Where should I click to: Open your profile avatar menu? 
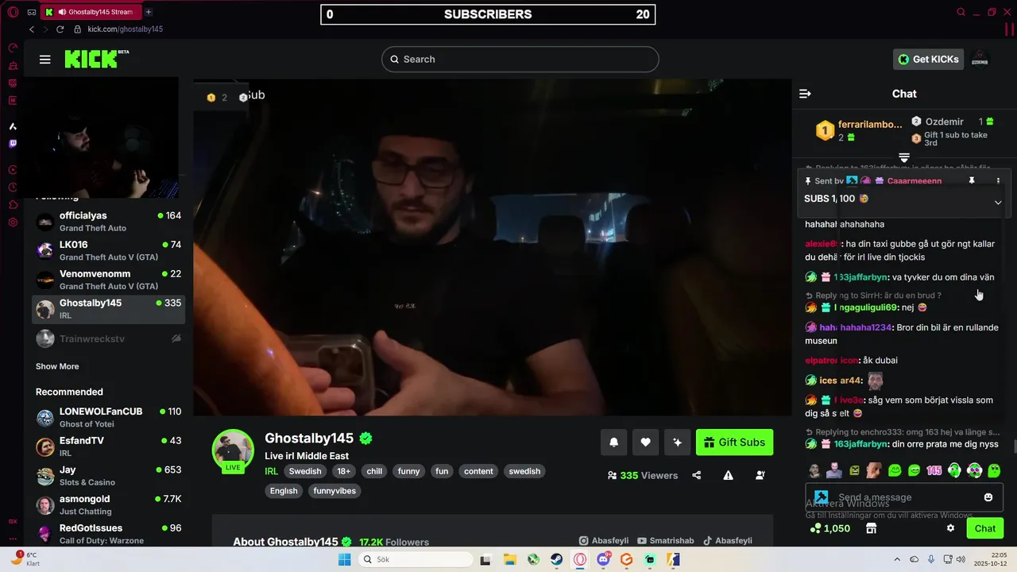980,60
